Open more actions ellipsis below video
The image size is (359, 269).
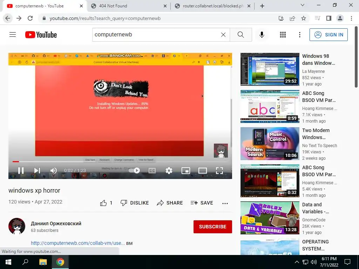[x=225, y=204]
